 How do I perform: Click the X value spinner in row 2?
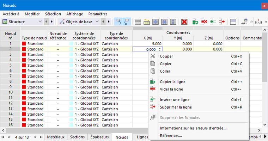coord(160,49)
